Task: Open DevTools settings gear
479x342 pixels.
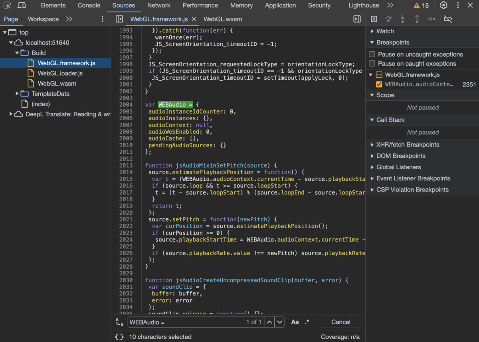Action: tap(443, 6)
